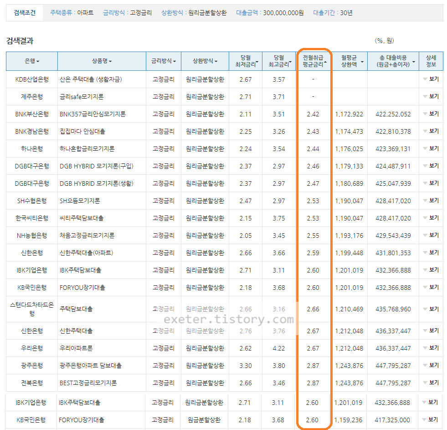Open 보기 details for 제주은행 row
The width and height of the screenshot is (447, 430).
(431, 96)
